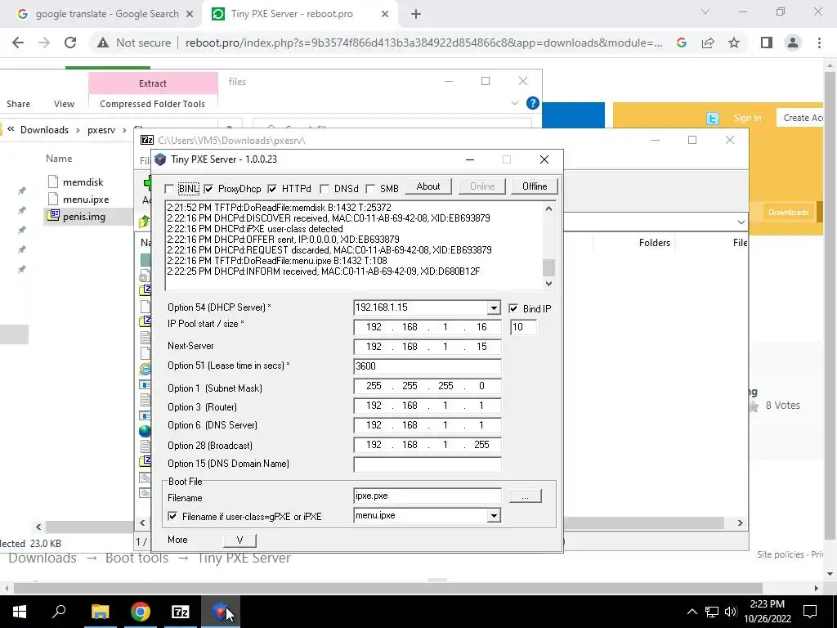Image resolution: width=837 pixels, height=628 pixels.
Task: Open the Share tab in Explorer
Action: click(18, 104)
